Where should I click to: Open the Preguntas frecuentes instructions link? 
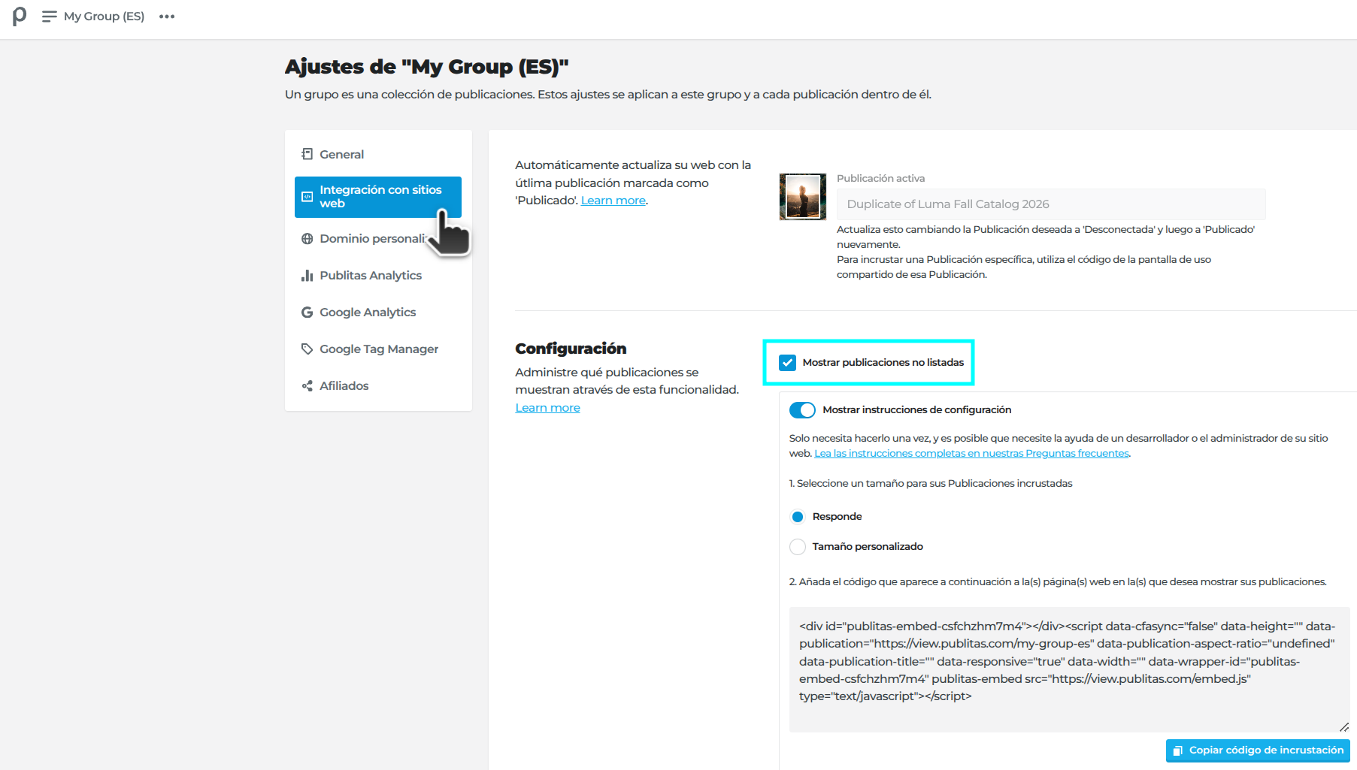tap(971, 454)
